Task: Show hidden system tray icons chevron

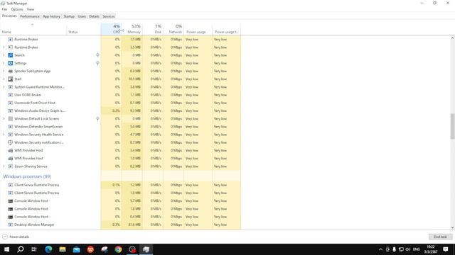Action: point(380,249)
